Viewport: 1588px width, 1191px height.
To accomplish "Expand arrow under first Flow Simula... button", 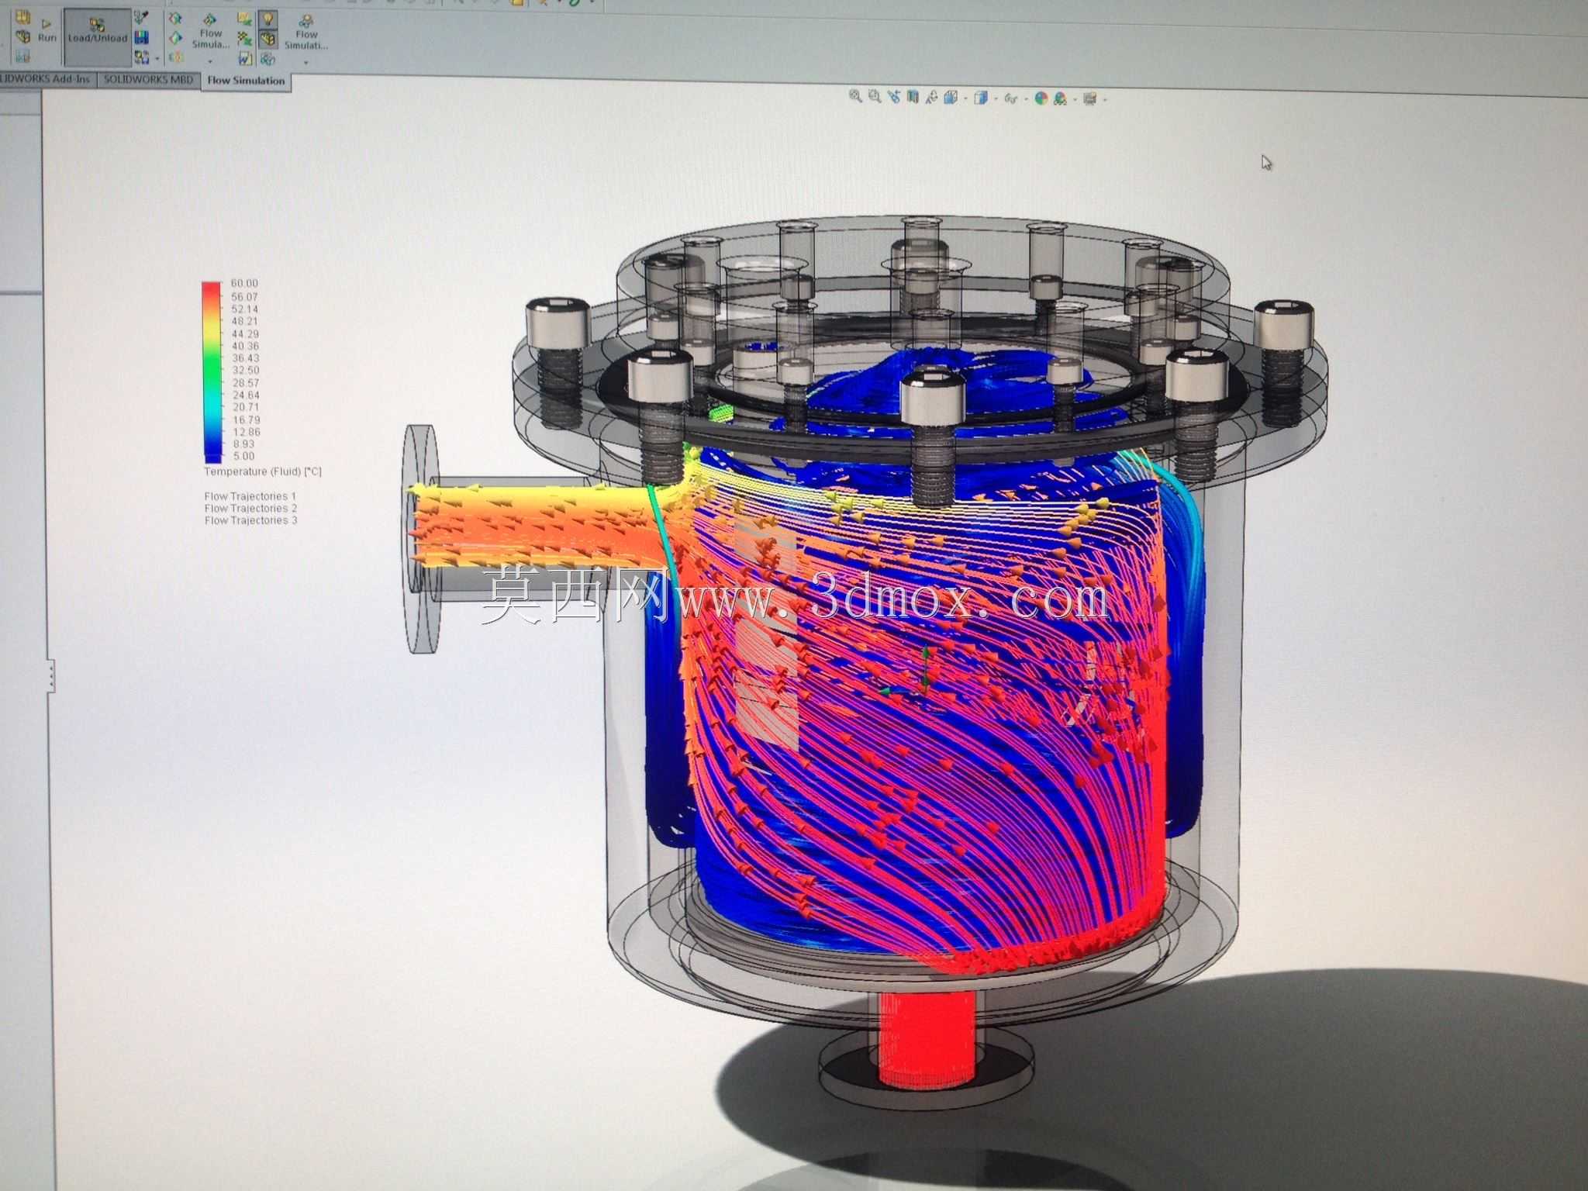I will (210, 61).
